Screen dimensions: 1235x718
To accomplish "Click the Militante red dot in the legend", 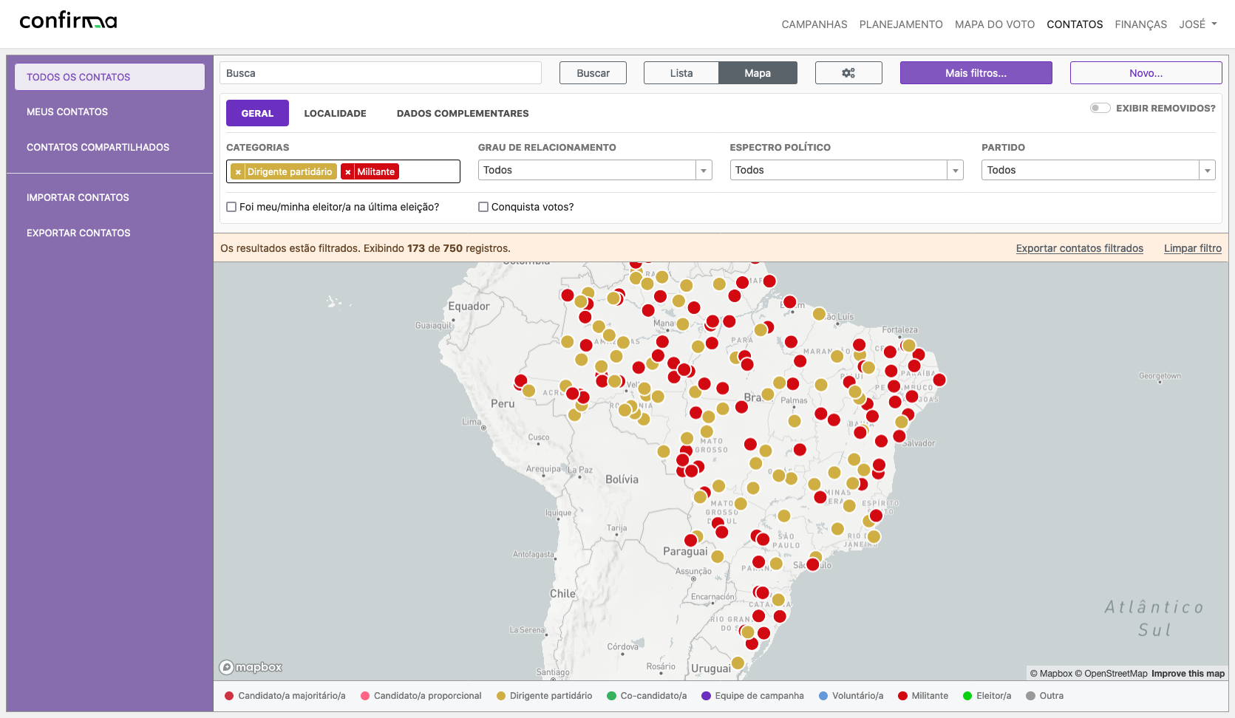I will tap(903, 695).
